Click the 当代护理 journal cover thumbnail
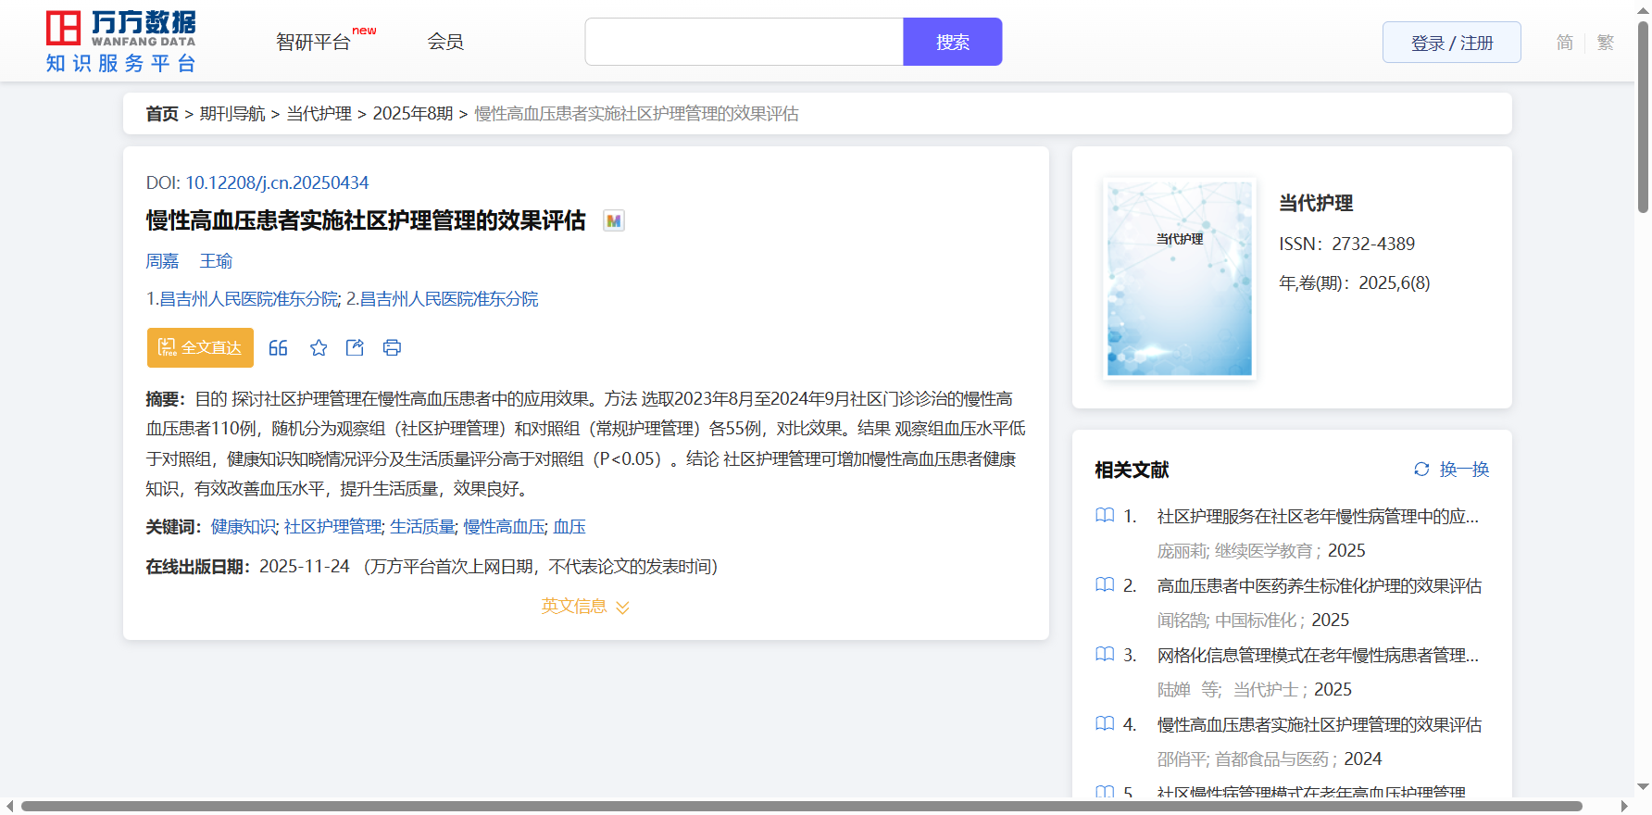 (1179, 278)
